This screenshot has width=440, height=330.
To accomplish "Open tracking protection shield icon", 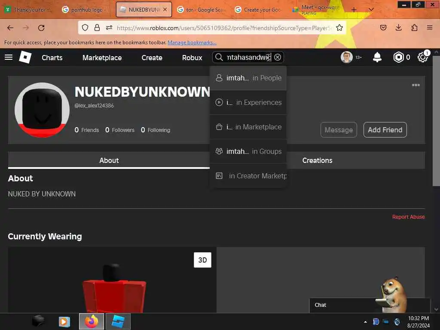I will 85,27.
